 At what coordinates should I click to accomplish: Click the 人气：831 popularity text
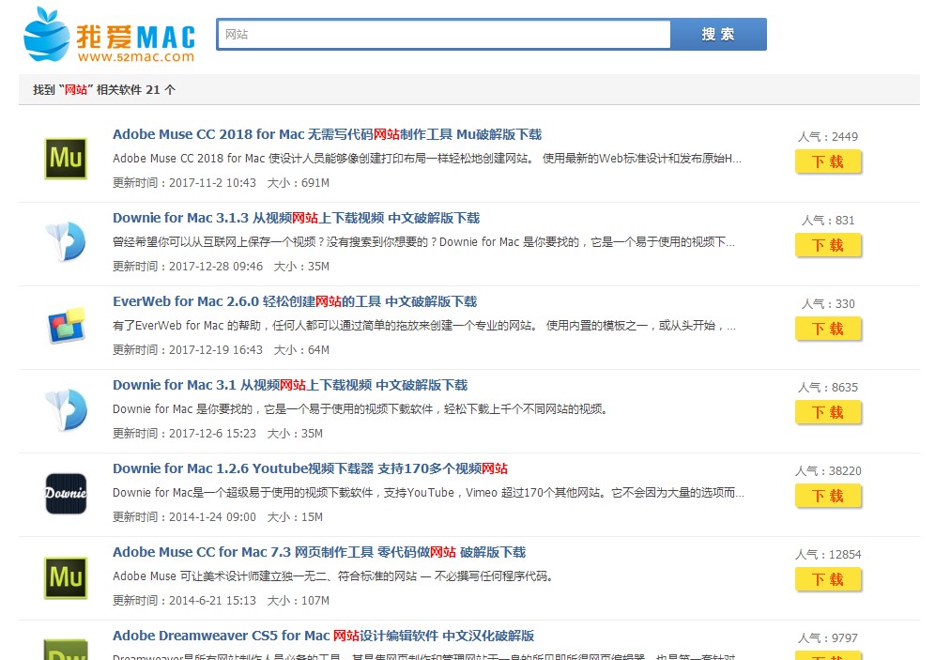coord(828,221)
